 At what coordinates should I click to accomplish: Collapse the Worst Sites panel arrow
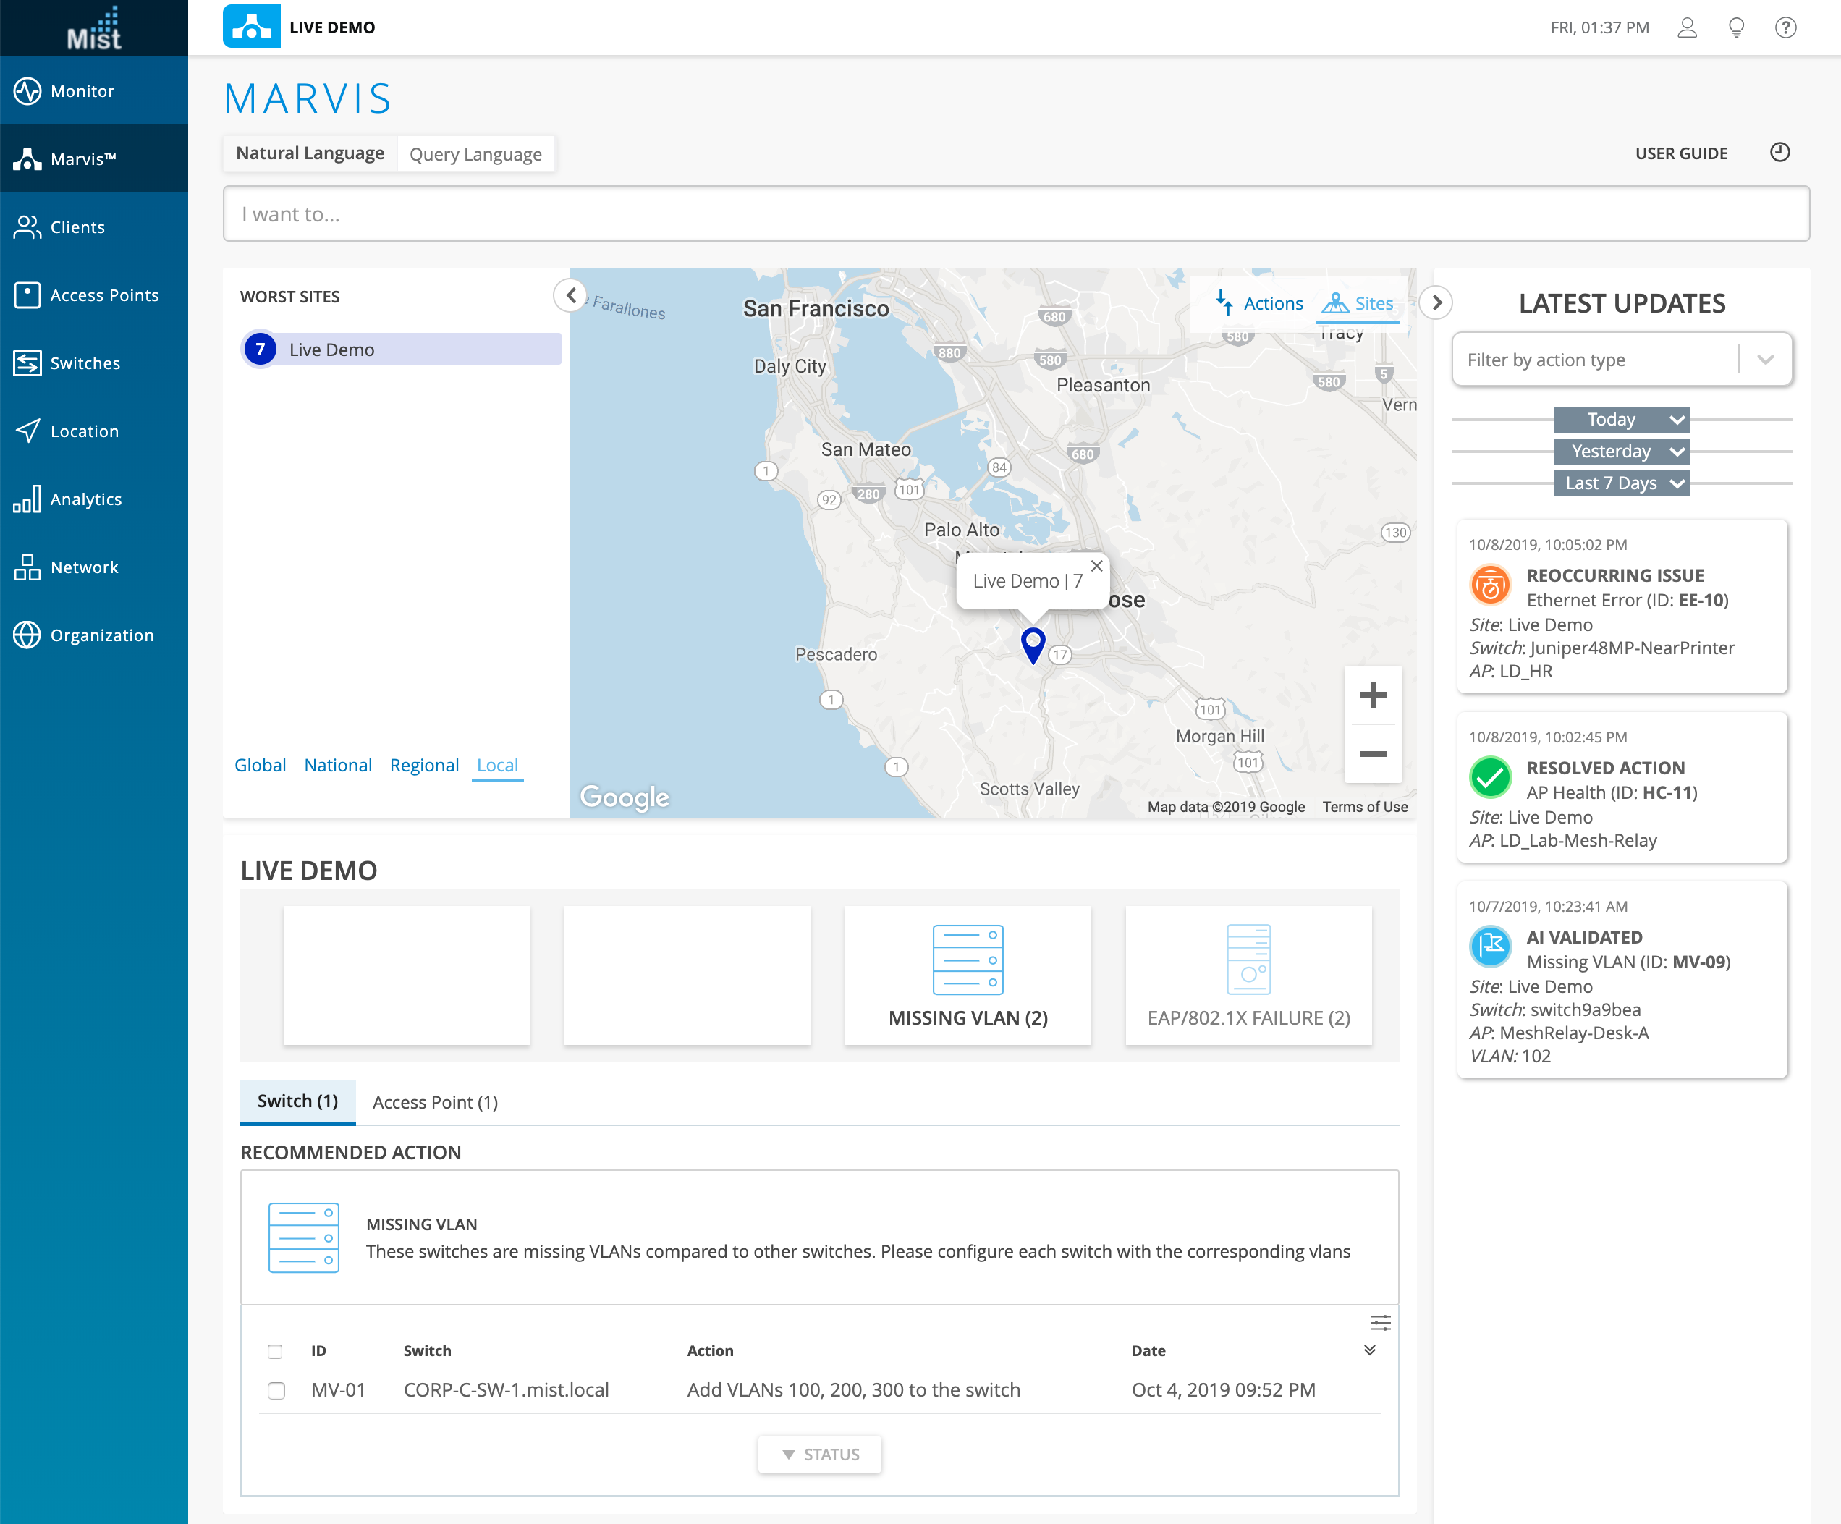[x=571, y=295]
